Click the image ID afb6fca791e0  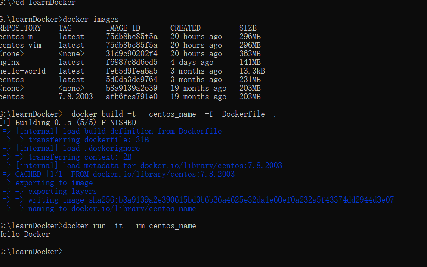pyautogui.click(x=131, y=97)
